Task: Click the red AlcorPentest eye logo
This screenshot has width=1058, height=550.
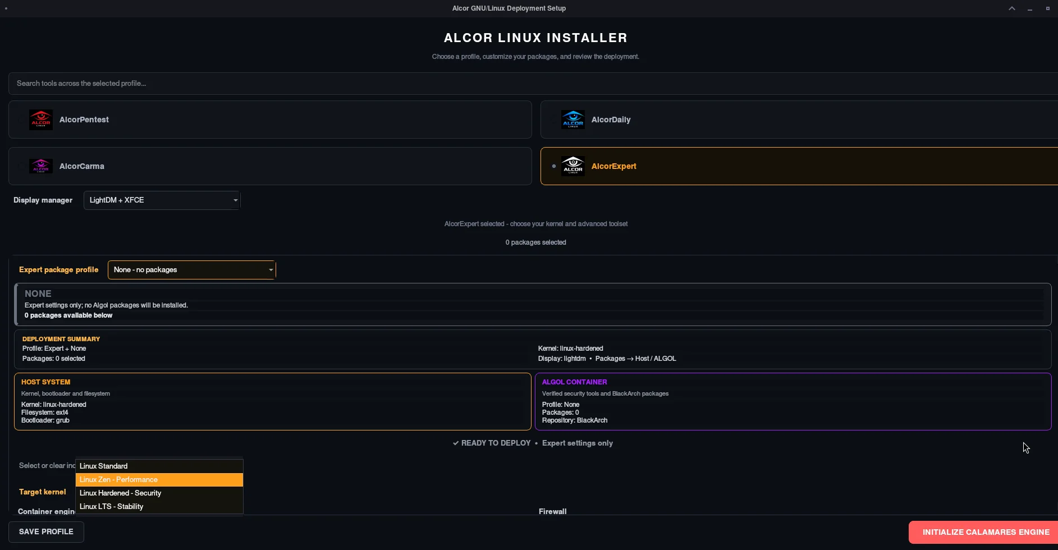Action: [x=41, y=120]
